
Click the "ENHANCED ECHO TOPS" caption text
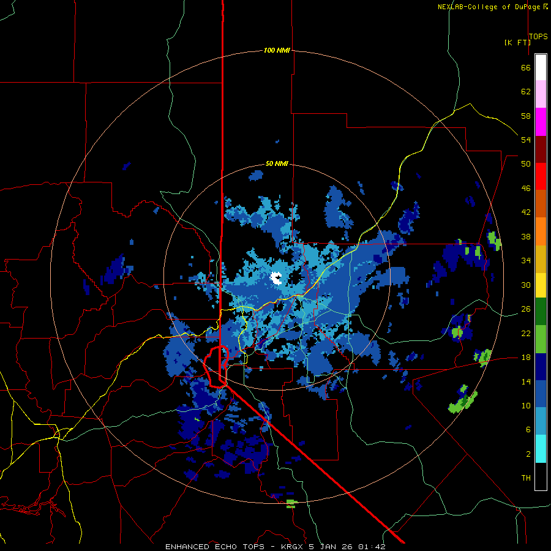[215, 547]
